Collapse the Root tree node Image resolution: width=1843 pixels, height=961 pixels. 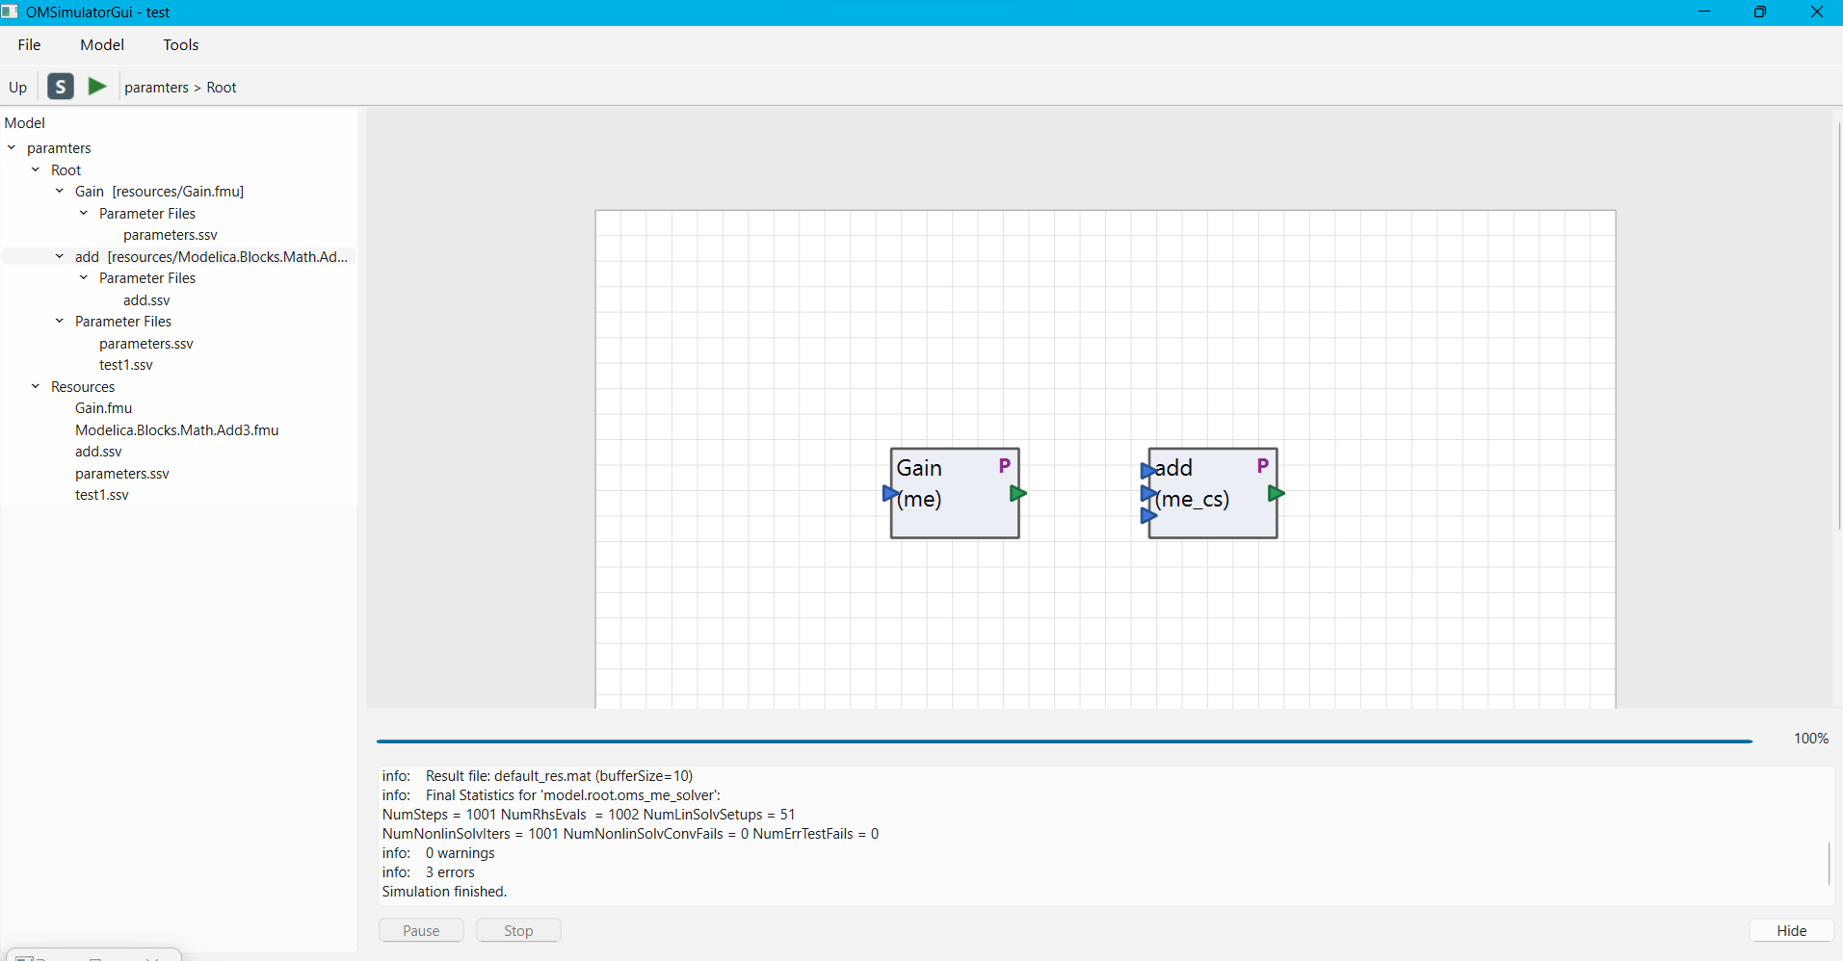36,170
